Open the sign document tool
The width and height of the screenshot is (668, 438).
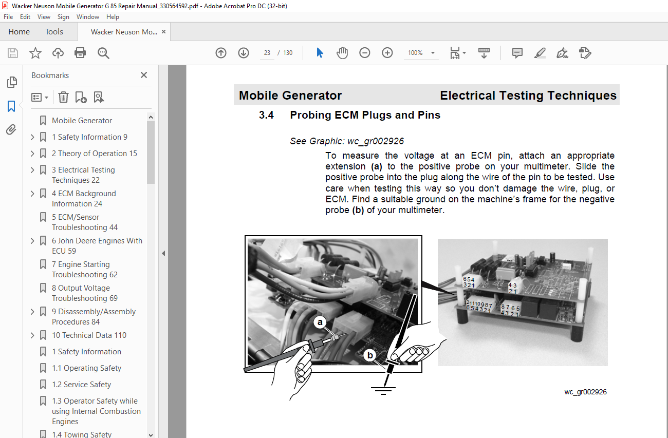(x=562, y=53)
